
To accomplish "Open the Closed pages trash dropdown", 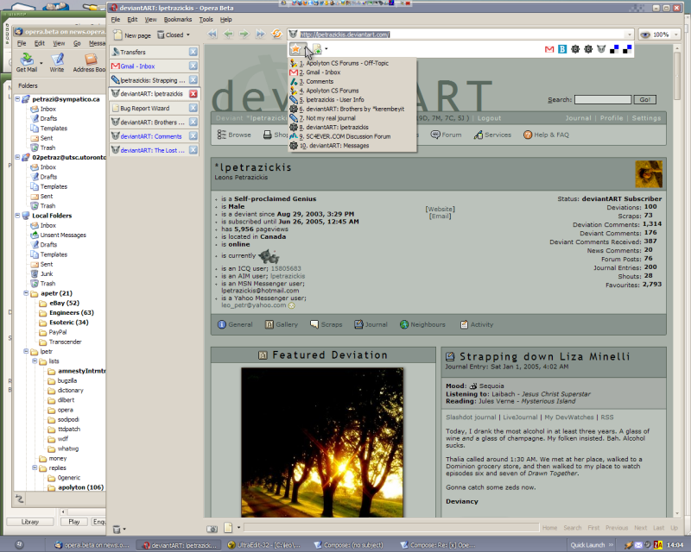I will (x=174, y=35).
